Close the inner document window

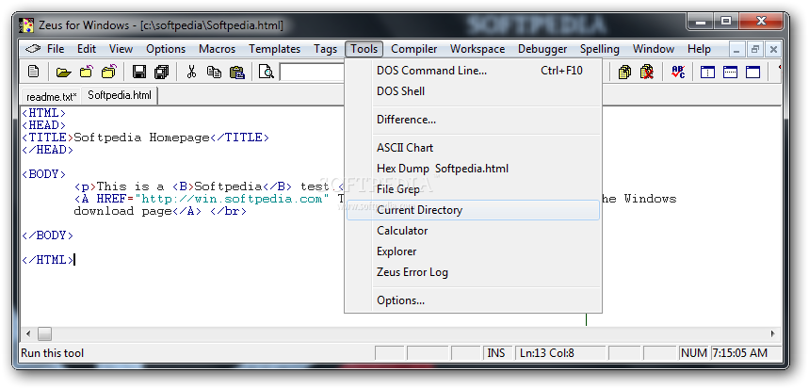point(773,50)
